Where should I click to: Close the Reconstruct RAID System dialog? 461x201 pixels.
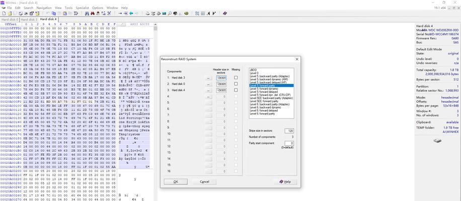click(296, 59)
